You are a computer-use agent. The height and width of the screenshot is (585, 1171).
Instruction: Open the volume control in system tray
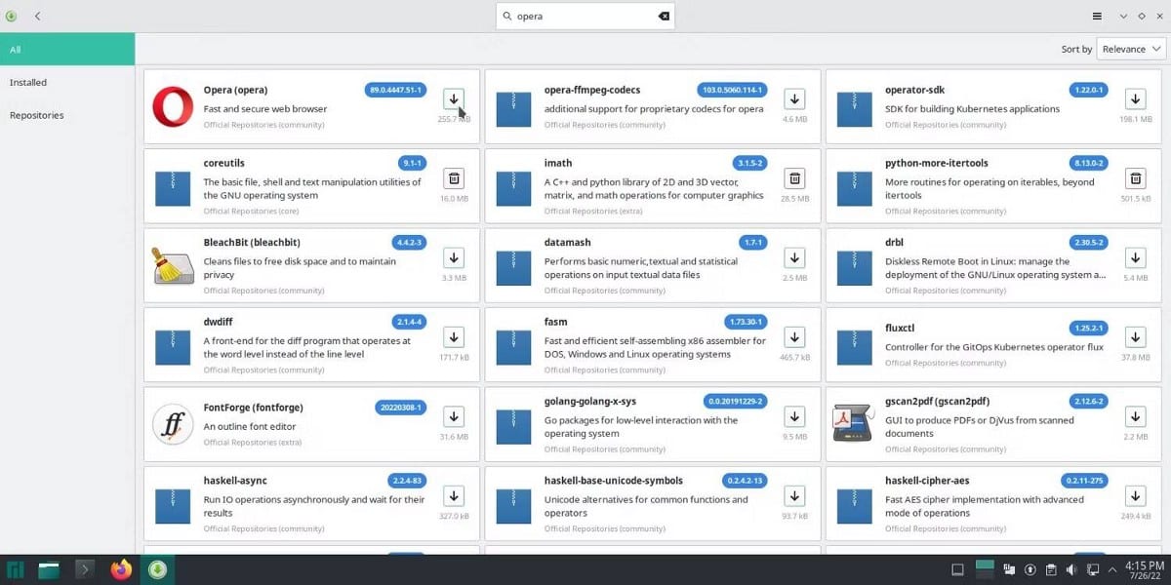coord(1070,569)
